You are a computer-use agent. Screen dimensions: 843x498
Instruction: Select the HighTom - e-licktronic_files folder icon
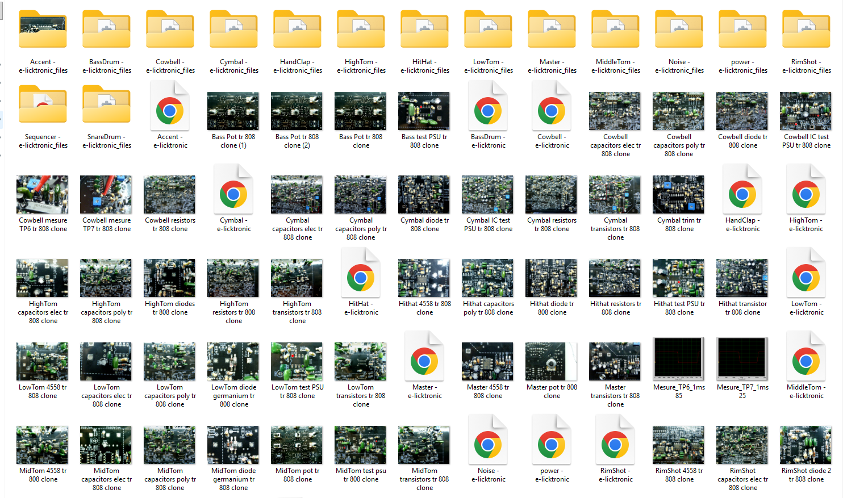point(361,29)
